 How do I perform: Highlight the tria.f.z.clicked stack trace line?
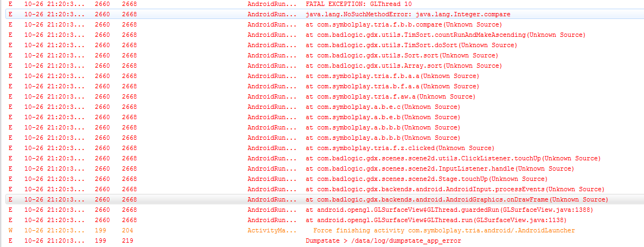point(400,148)
